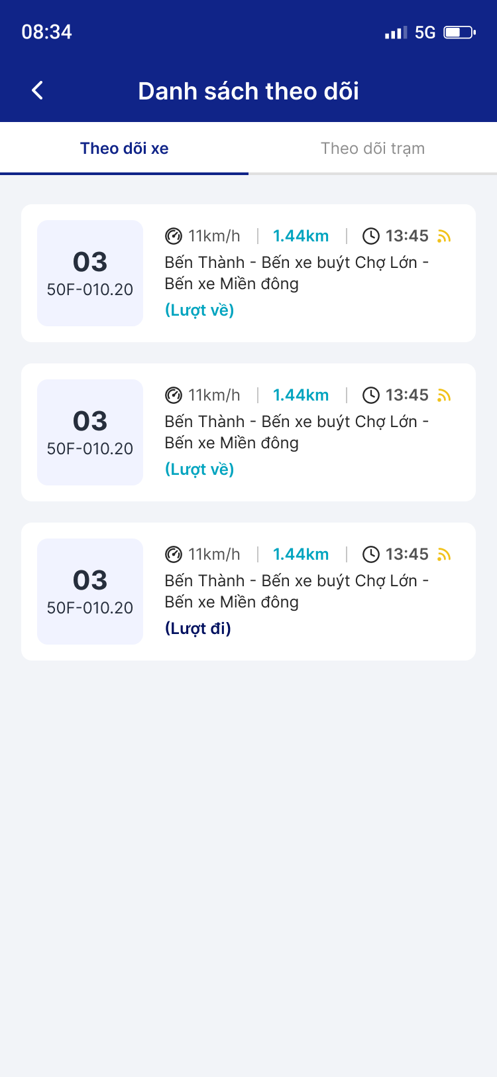Image resolution: width=497 pixels, height=1077 pixels.
Task: Tap live signal icon on second card
Action: point(444,395)
